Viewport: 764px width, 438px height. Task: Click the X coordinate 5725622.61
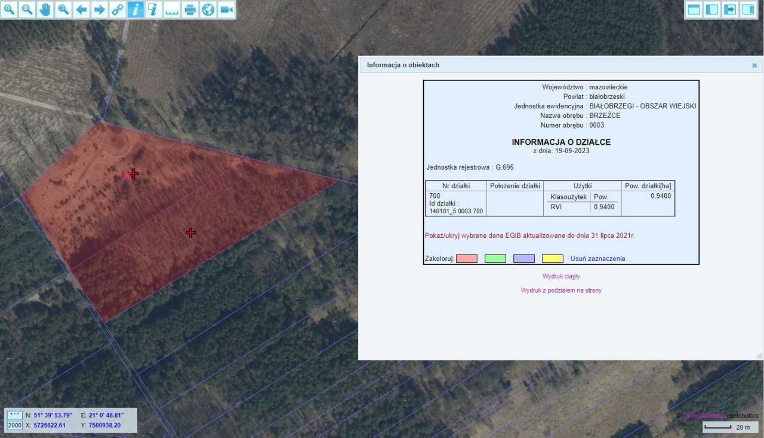pos(50,425)
